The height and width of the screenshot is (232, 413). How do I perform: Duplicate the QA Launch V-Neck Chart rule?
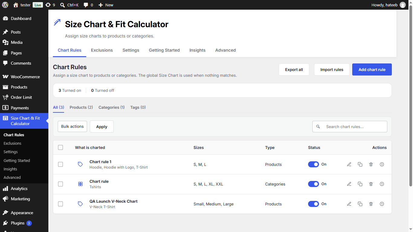360,204
